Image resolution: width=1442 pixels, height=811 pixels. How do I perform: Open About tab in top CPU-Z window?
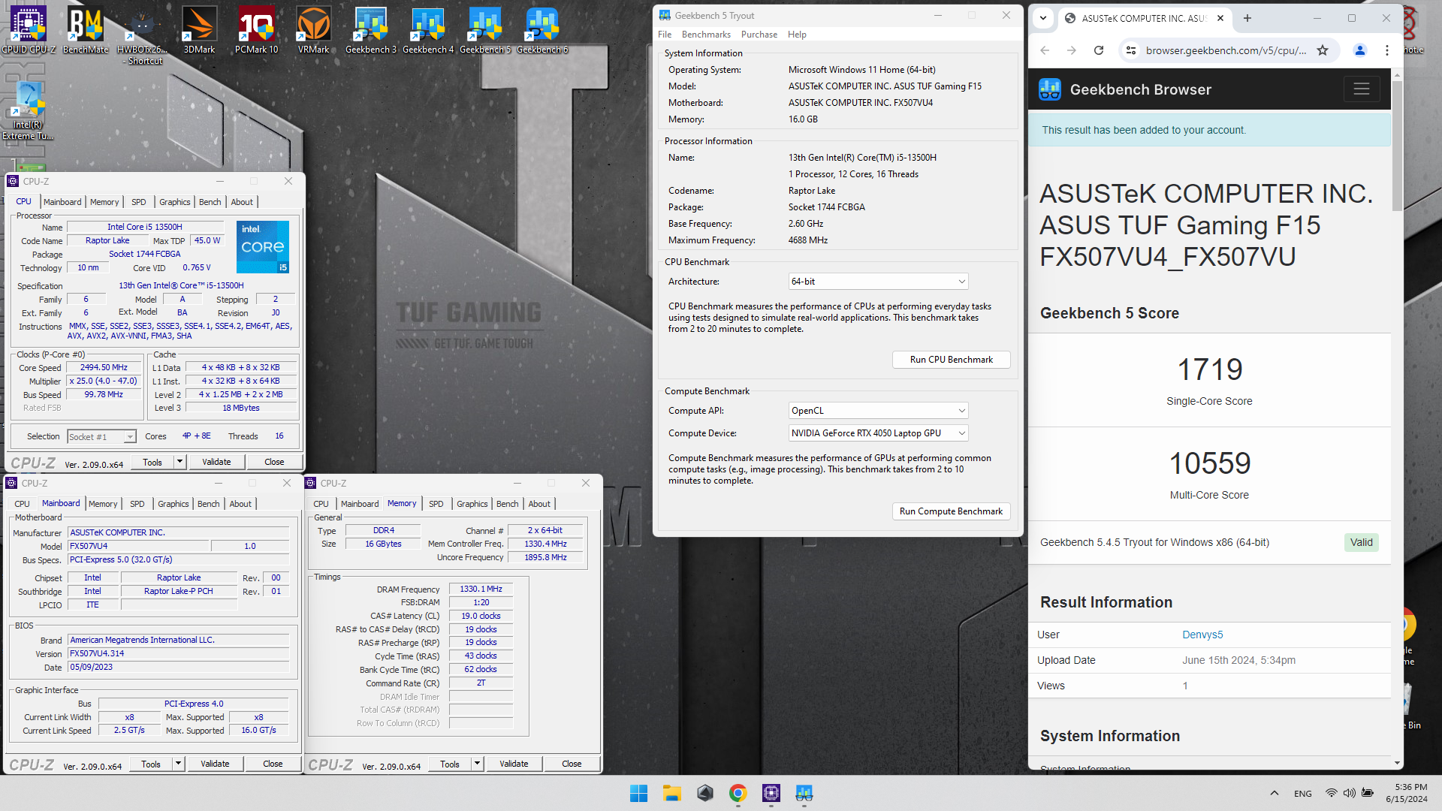tap(242, 202)
